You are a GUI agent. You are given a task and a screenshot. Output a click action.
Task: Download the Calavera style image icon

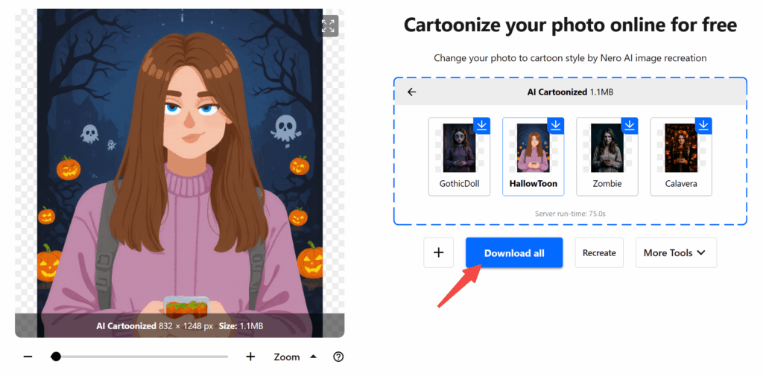pos(703,125)
